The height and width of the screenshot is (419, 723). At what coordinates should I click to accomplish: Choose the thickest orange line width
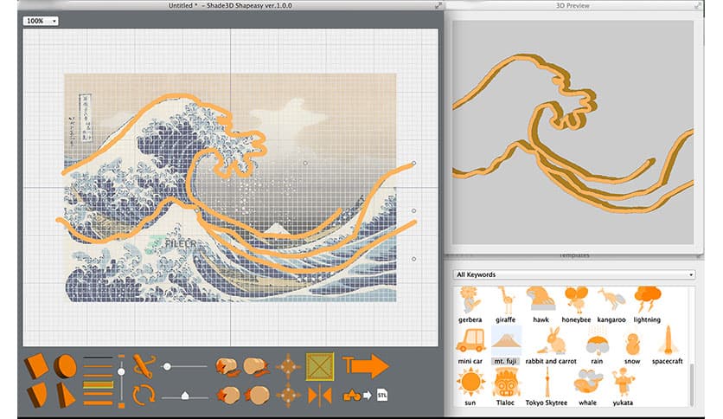98,403
